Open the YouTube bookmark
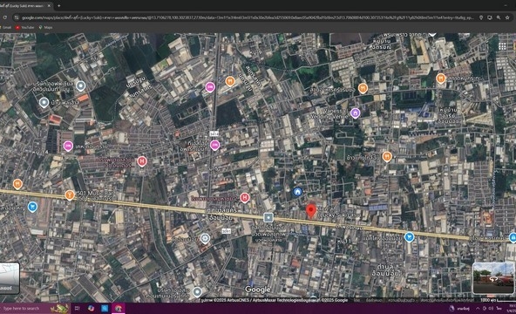 pyautogui.click(x=25, y=28)
